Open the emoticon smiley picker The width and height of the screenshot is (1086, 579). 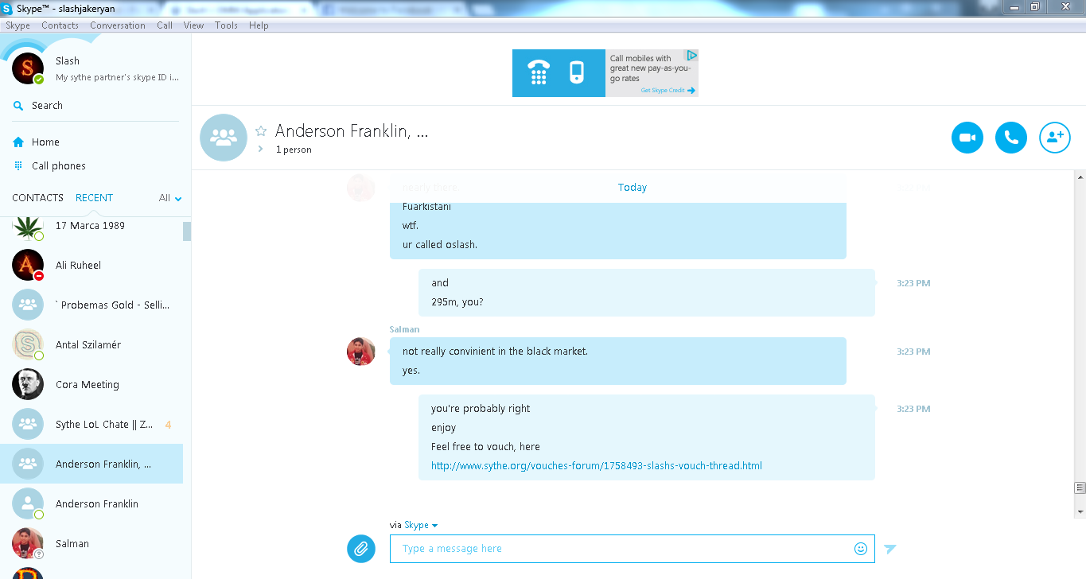[860, 549]
